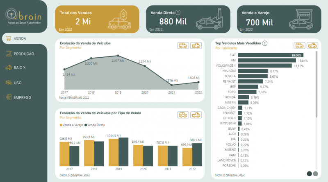Image resolution: width=328 pixels, height=182 pixels.
Task: Click the Venda a Varejo legend swatch
Action: tap(61, 125)
